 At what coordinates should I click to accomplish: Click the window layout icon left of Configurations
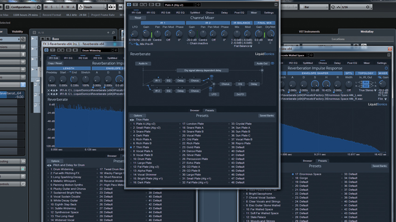coord(7,7)
